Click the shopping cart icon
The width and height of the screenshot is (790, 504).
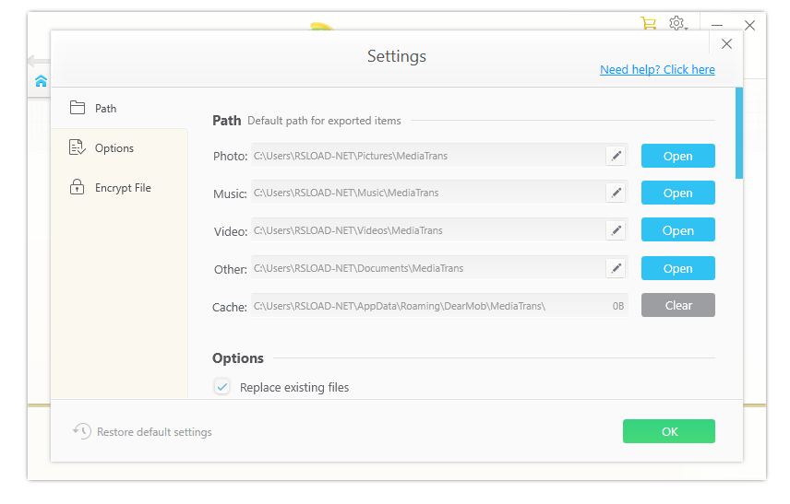(x=648, y=24)
